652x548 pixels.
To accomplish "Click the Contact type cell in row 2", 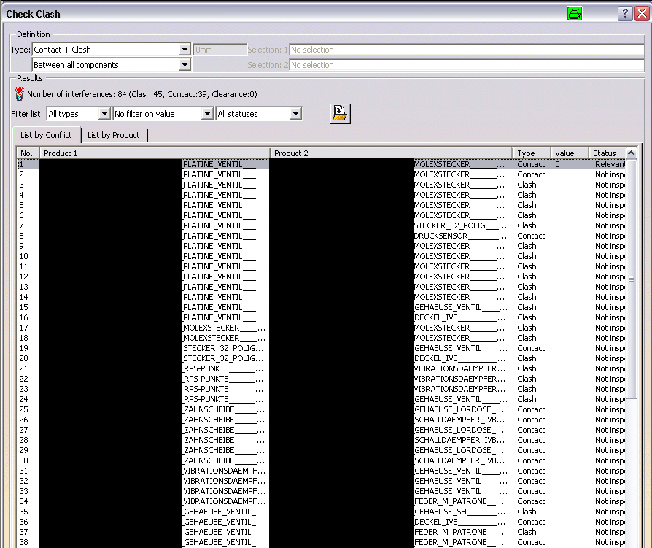I will tap(531, 174).
